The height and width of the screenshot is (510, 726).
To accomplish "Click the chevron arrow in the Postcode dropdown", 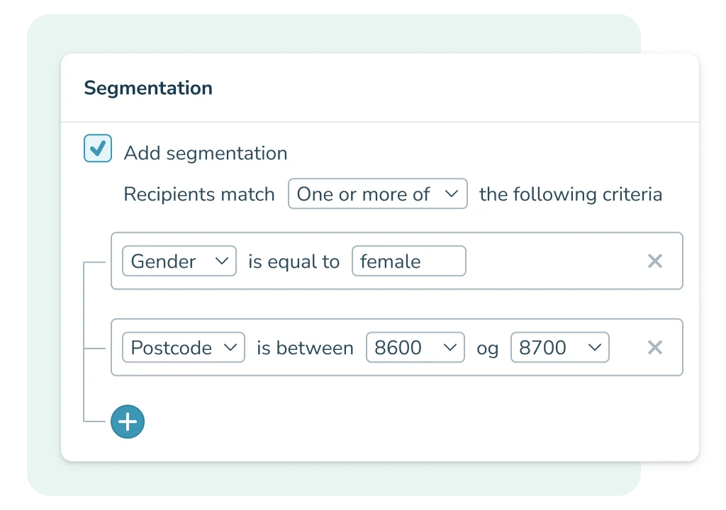I will [230, 348].
